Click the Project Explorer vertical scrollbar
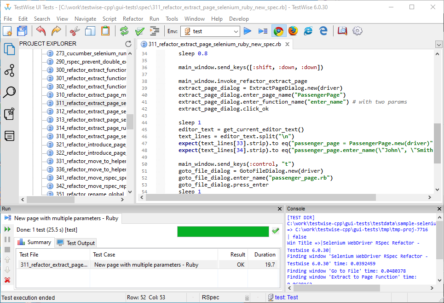 coord(130,122)
